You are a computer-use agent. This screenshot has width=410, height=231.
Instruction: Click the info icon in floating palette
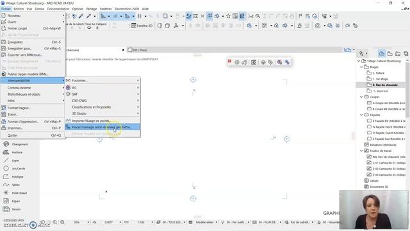237,62
